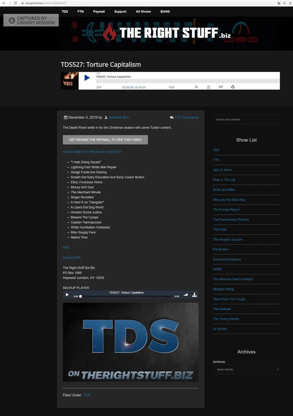Expand the Archives Select Month dropdown

(246, 369)
